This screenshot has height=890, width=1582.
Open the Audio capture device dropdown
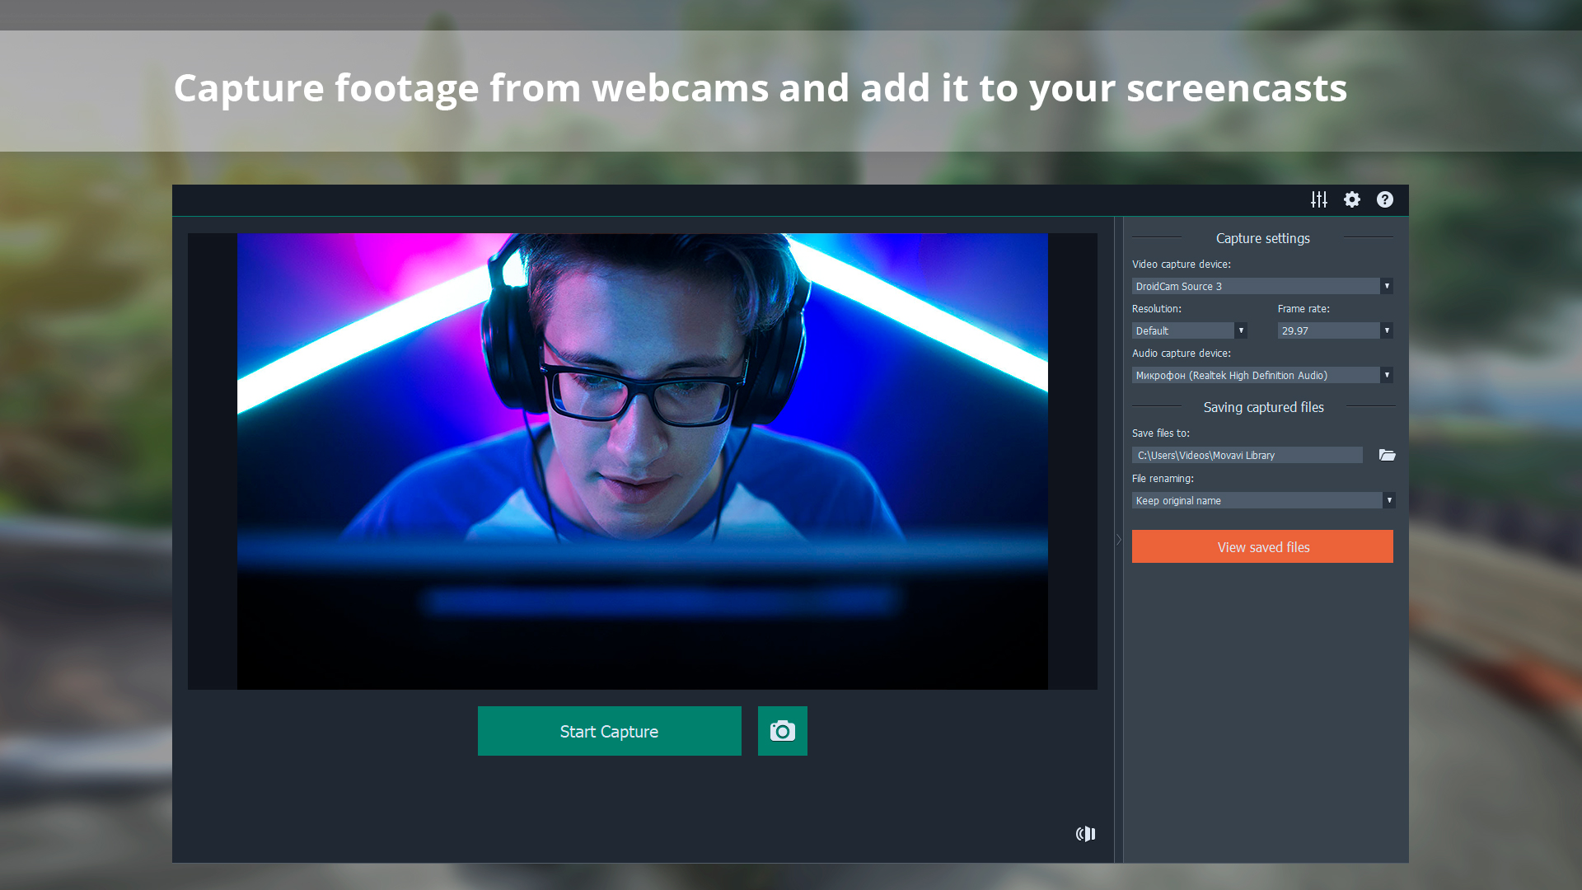pos(1388,375)
